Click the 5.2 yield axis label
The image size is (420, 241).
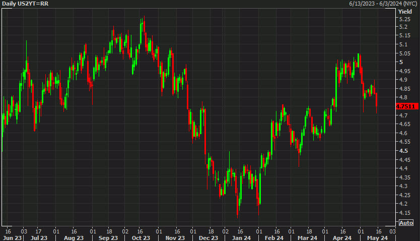coord(403,27)
